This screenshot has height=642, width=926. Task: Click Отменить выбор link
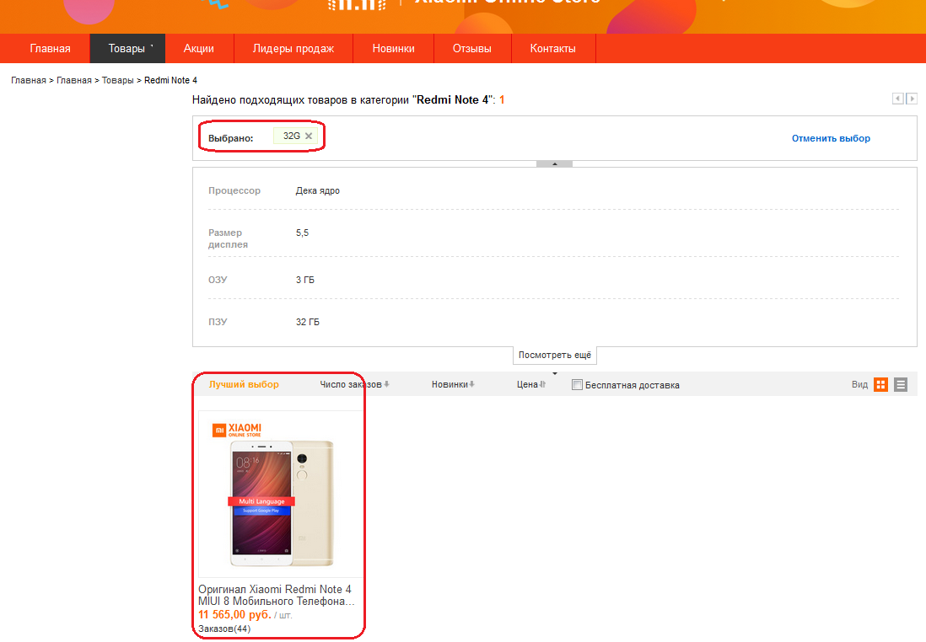pyautogui.click(x=831, y=138)
